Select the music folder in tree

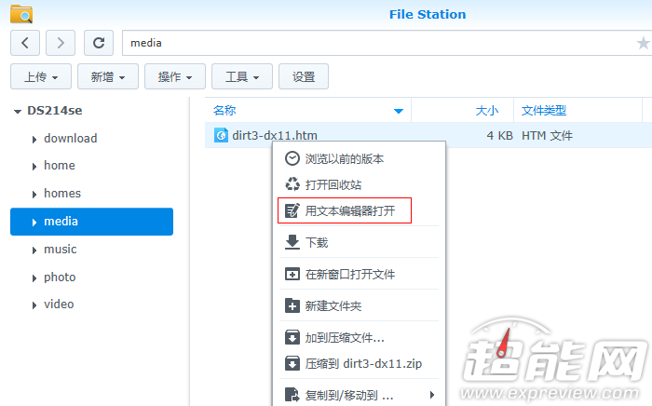(61, 249)
